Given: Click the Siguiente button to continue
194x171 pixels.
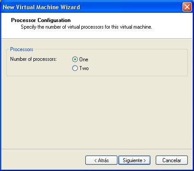Looking at the screenshot, I should click(x=134, y=160).
